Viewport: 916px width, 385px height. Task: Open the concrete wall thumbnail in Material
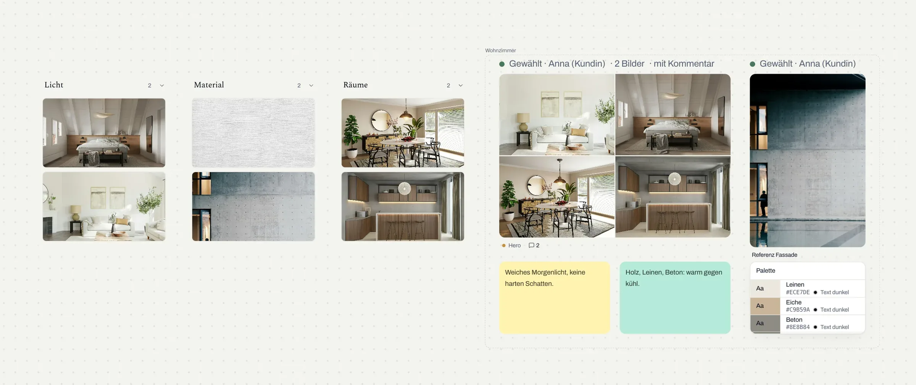point(253,206)
